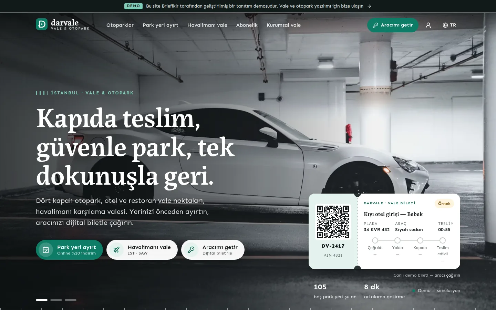Click the globe language icon
The image size is (496, 310).
445,25
